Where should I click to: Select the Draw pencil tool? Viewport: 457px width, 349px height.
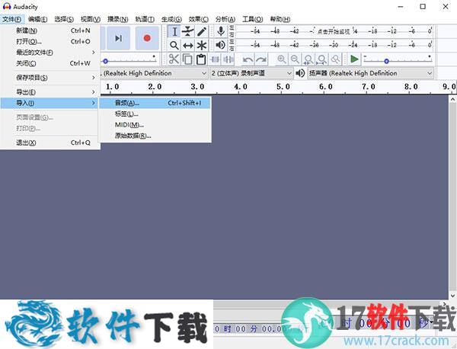tap(202, 31)
